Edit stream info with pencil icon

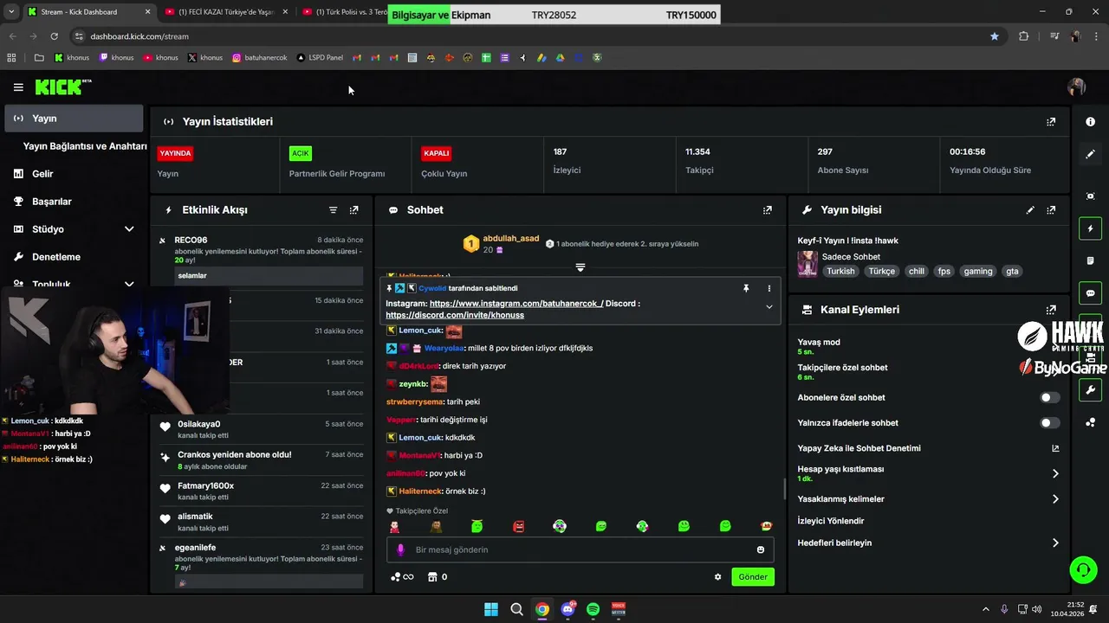(x=1030, y=210)
